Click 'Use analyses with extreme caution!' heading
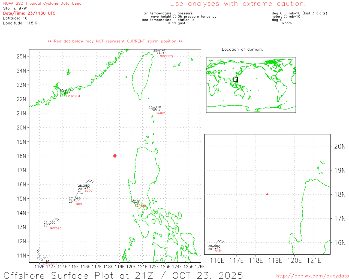 tap(238, 4)
